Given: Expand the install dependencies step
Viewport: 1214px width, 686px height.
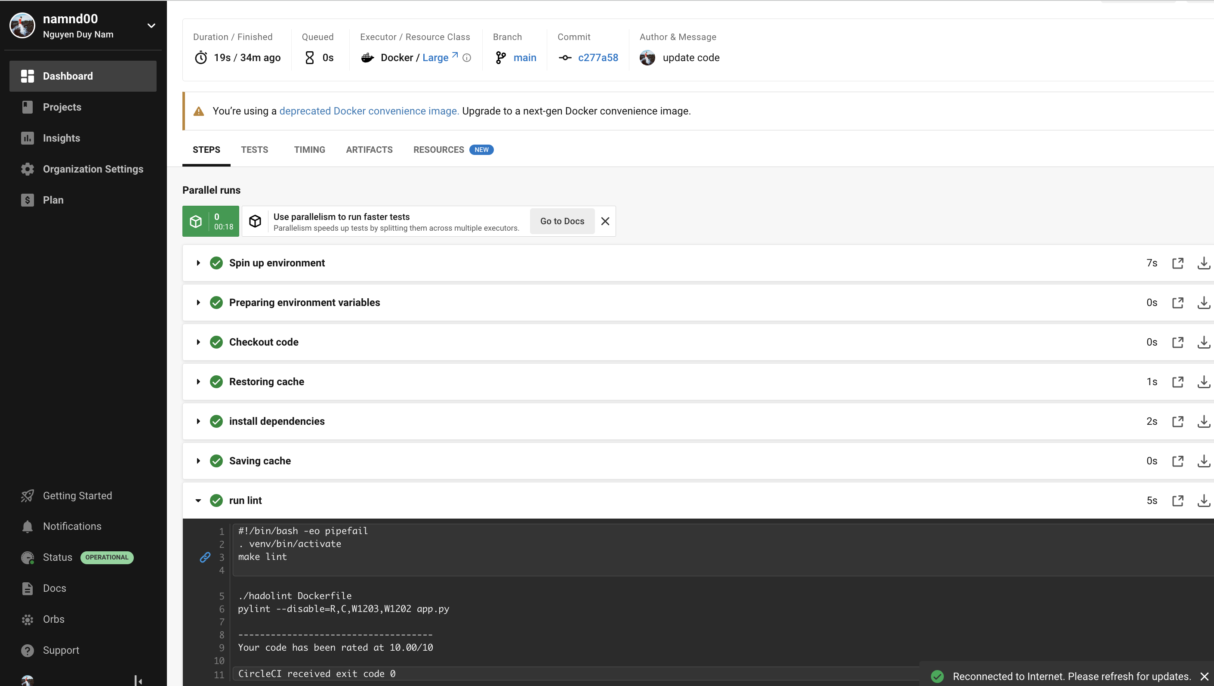Looking at the screenshot, I should click(x=198, y=421).
